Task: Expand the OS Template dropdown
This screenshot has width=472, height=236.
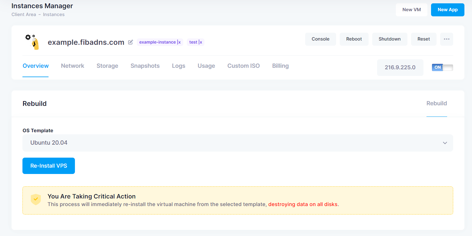Action: tap(238, 143)
